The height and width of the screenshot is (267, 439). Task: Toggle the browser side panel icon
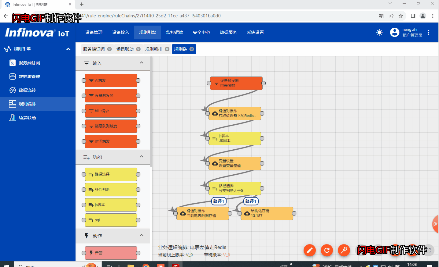413,16
